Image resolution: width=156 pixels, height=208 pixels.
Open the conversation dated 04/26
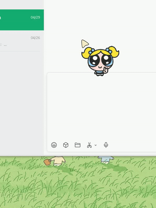point(22,41)
